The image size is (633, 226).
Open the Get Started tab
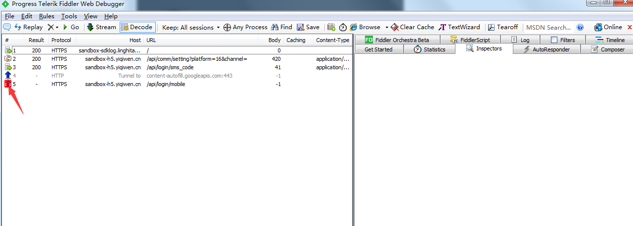[379, 49]
